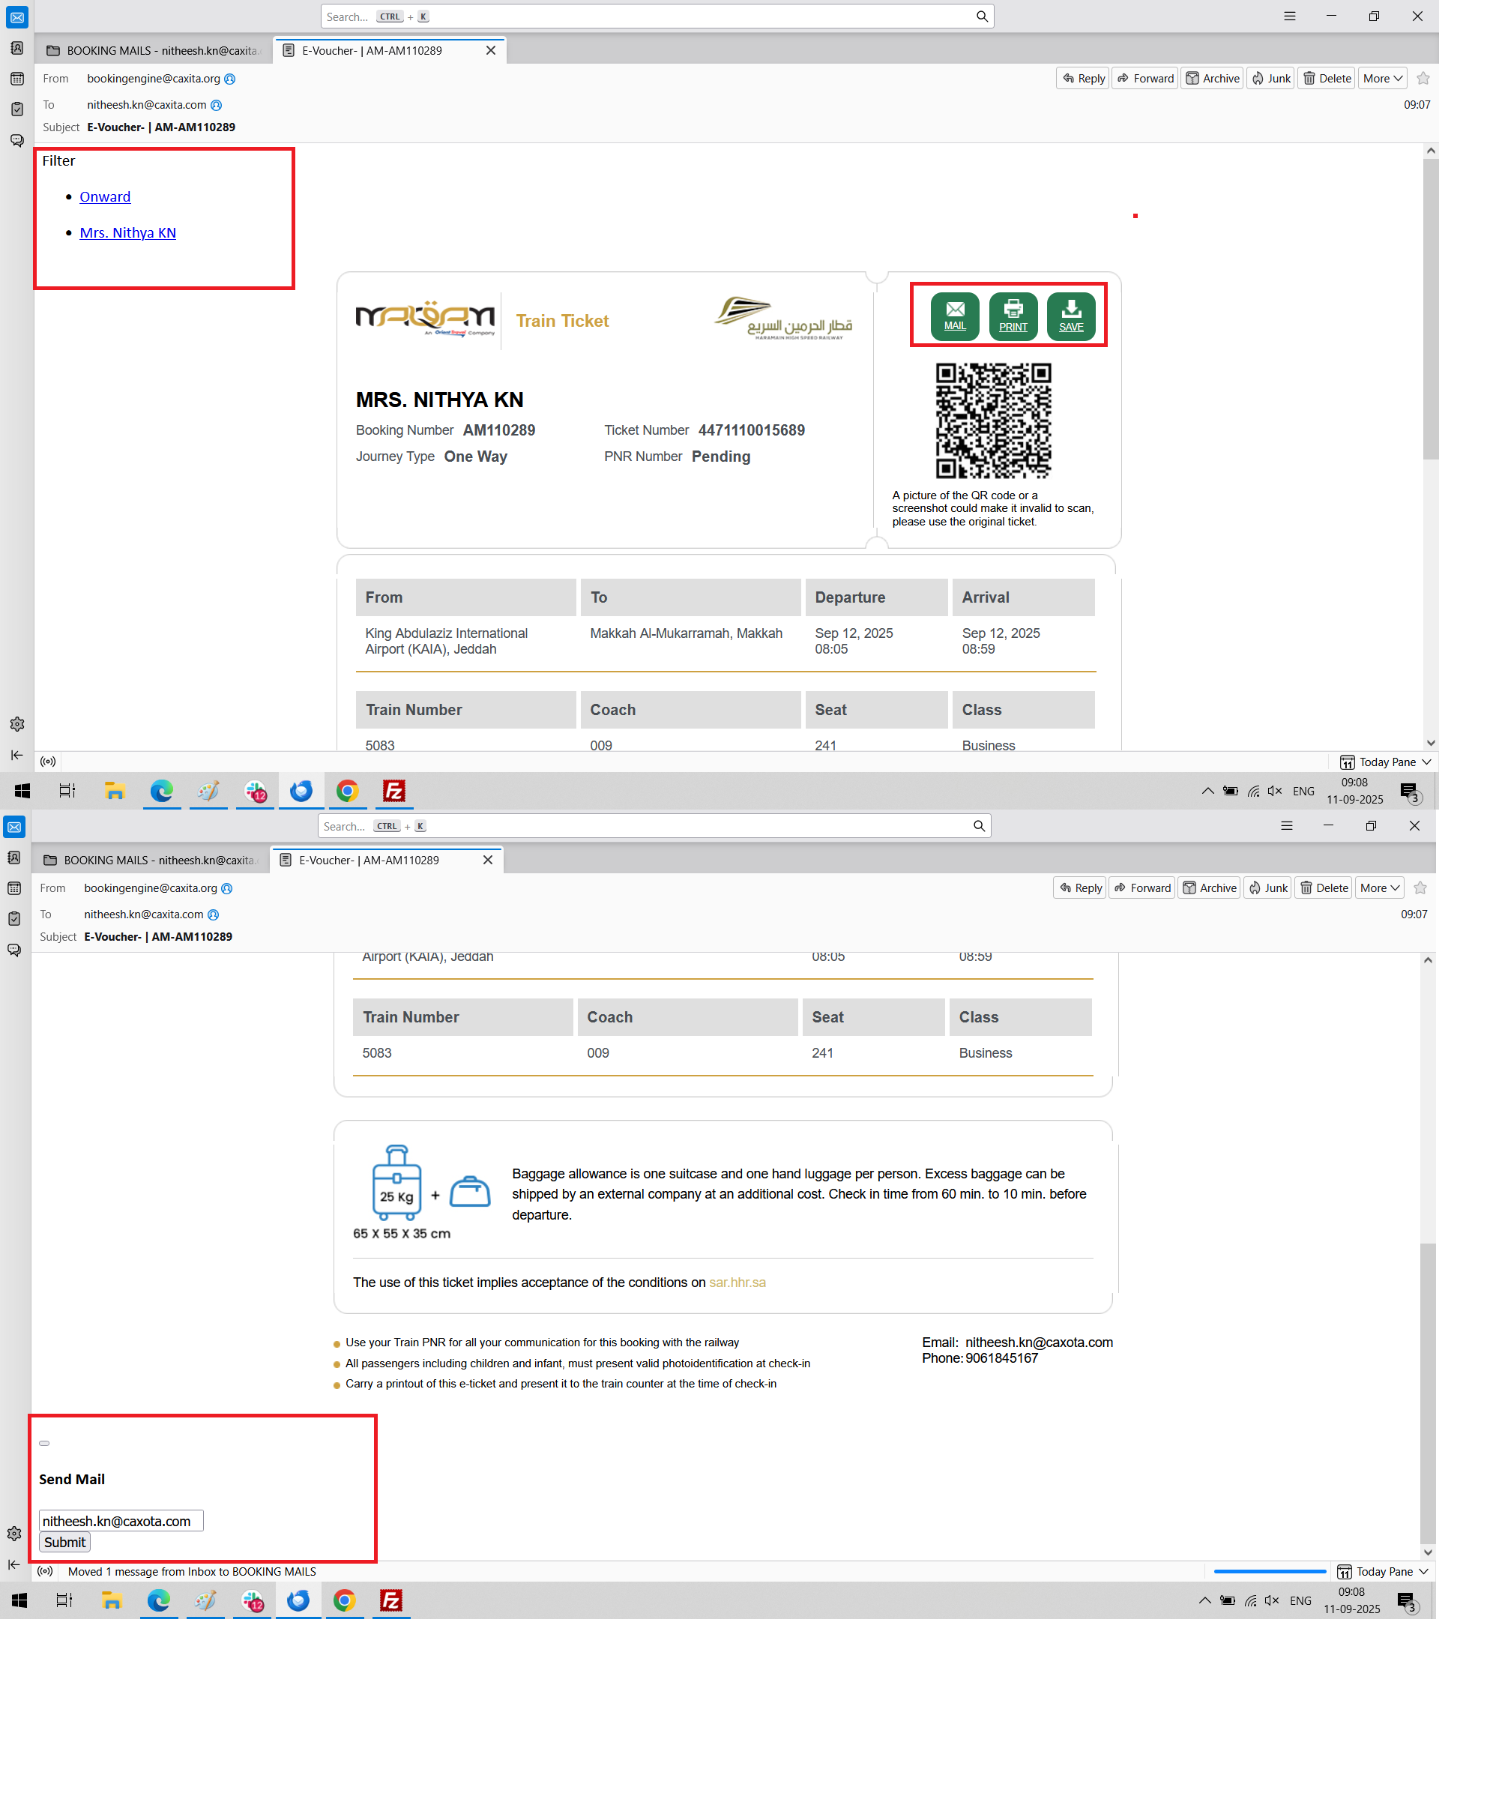This screenshot has height=1811, width=1487.
Task: Toggle the Today Pane
Action: [x=1384, y=762]
